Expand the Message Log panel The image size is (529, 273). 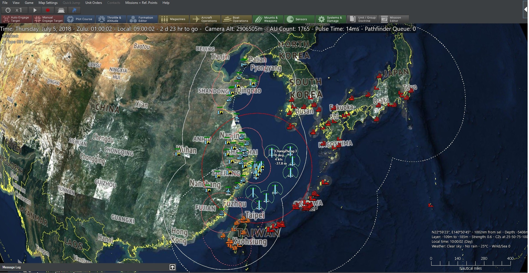(172, 267)
